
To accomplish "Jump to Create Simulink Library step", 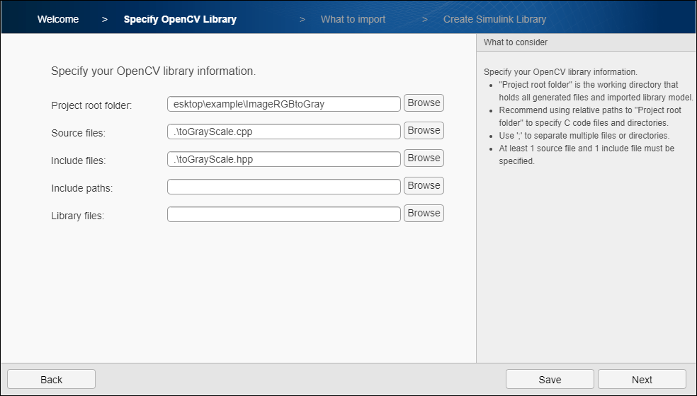I will point(494,19).
